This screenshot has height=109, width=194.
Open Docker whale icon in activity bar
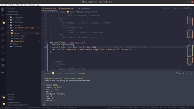click(x=3, y=72)
